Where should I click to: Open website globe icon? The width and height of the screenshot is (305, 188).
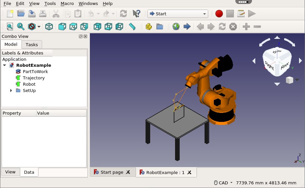[x=176, y=27]
